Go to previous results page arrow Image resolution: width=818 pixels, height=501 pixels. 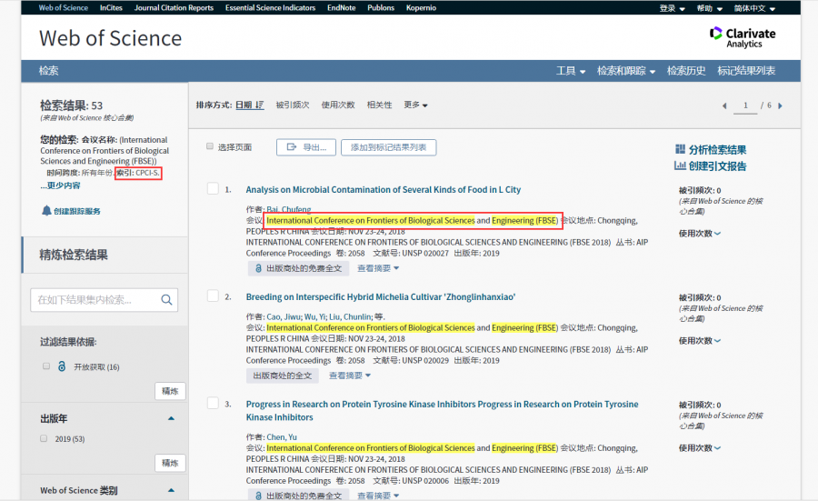[724, 106]
